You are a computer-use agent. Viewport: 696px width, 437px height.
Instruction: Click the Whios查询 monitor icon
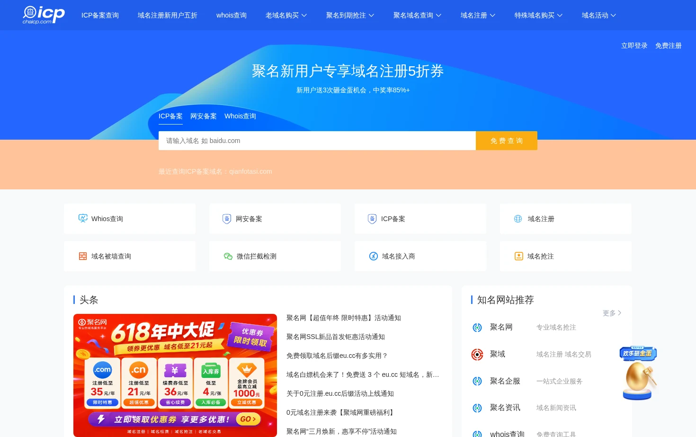click(83, 218)
